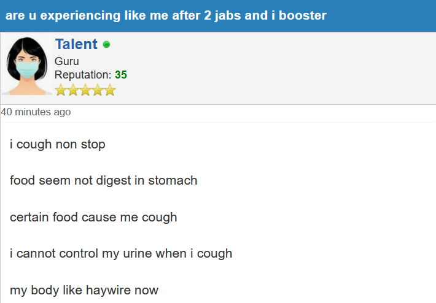Click the '40 minutes ago' timestamp

pos(36,112)
